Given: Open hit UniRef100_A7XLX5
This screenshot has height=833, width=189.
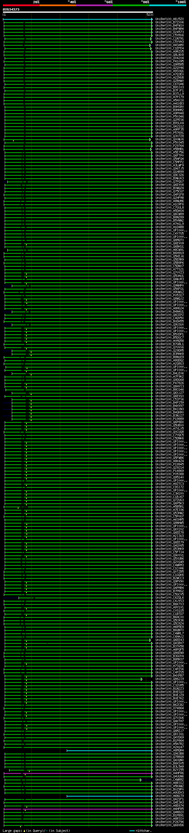Looking at the screenshot, I should [170, 429].
